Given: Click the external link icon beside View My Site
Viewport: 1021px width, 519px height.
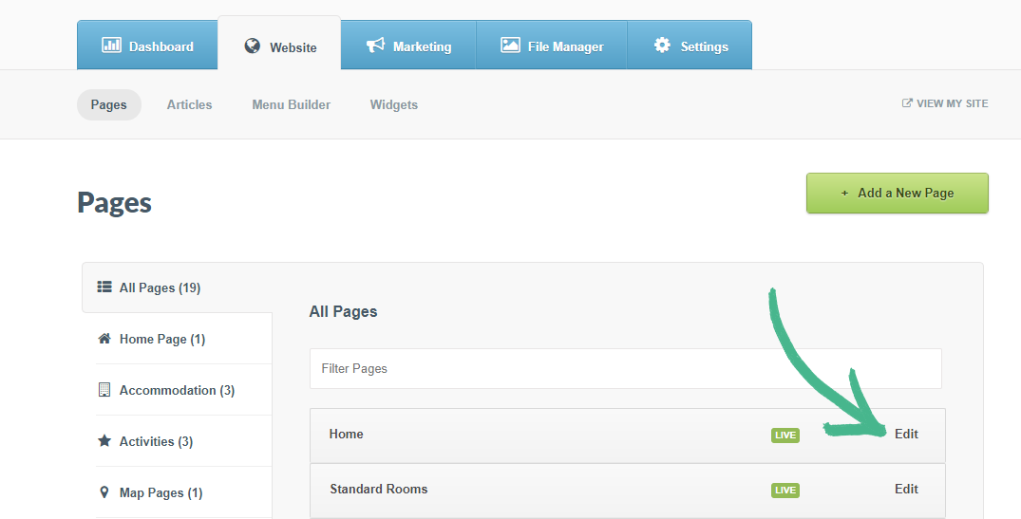Looking at the screenshot, I should [907, 103].
